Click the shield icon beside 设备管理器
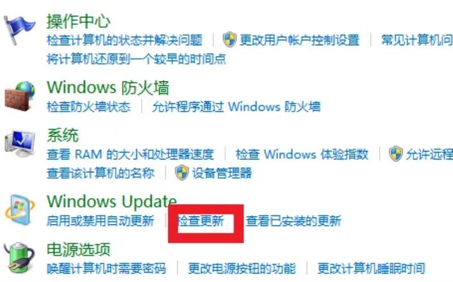The height and width of the screenshot is (282, 453). [182, 173]
